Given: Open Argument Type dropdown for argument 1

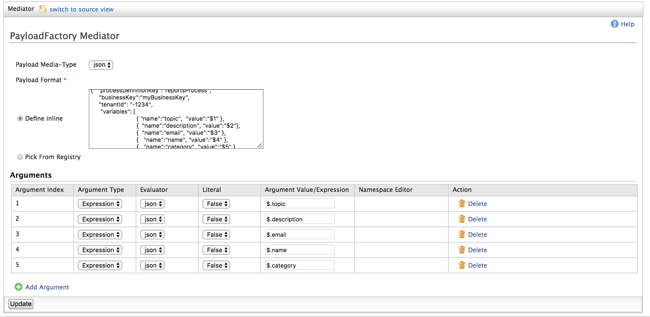Looking at the screenshot, I should pyautogui.click(x=100, y=204).
